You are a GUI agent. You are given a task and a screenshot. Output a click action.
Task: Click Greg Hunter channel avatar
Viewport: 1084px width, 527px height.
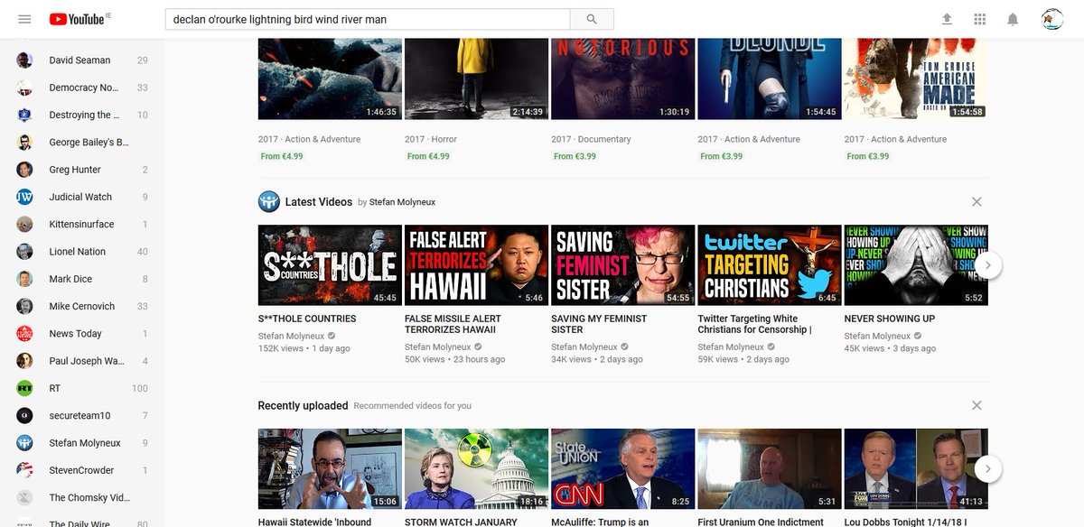(x=25, y=170)
